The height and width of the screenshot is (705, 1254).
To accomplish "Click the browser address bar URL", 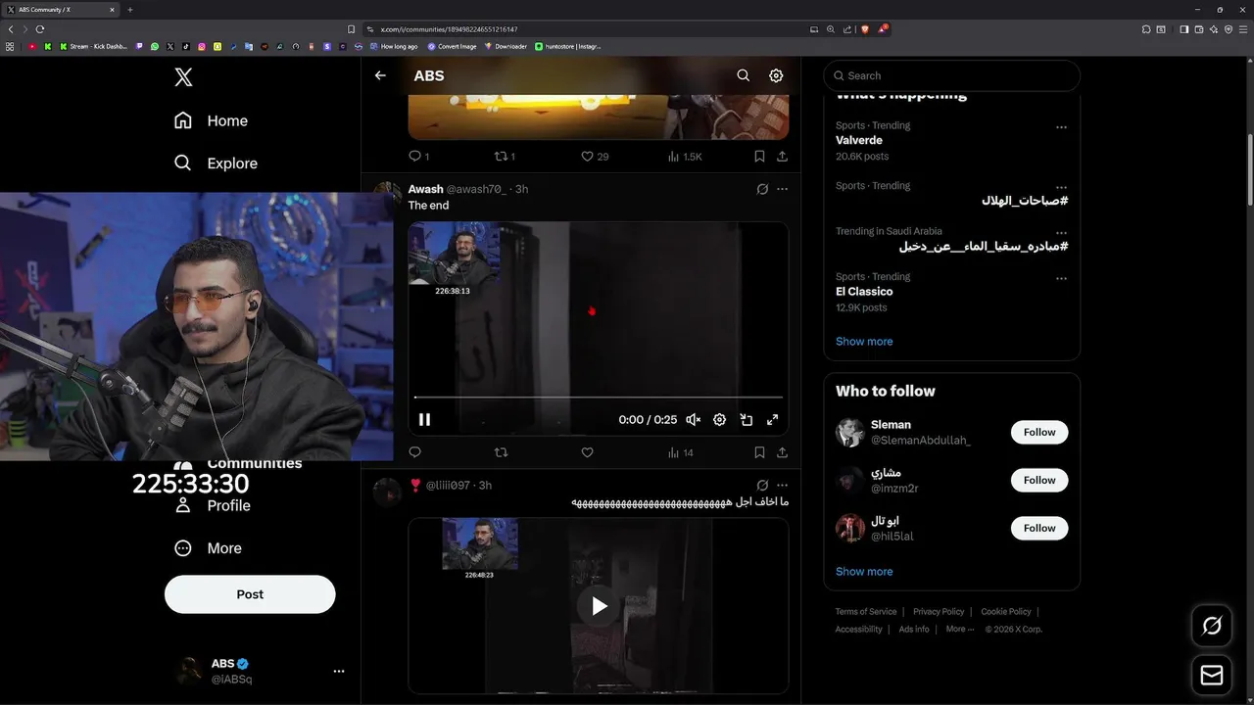I will pos(449,29).
